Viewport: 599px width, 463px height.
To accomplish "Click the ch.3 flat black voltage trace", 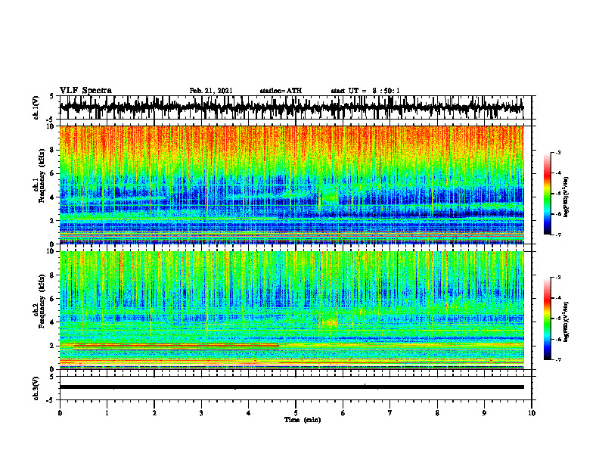I will coord(291,387).
